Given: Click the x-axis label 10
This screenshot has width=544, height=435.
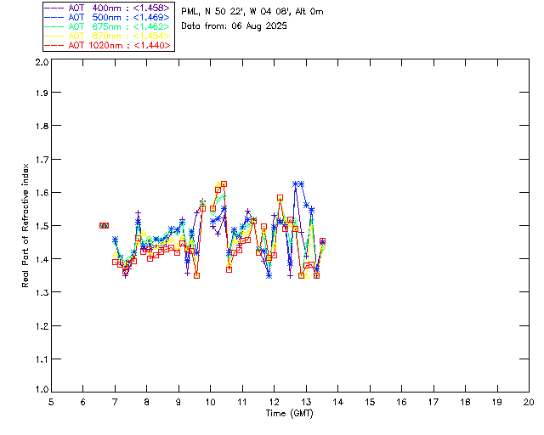Looking at the screenshot, I should [210, 403].
